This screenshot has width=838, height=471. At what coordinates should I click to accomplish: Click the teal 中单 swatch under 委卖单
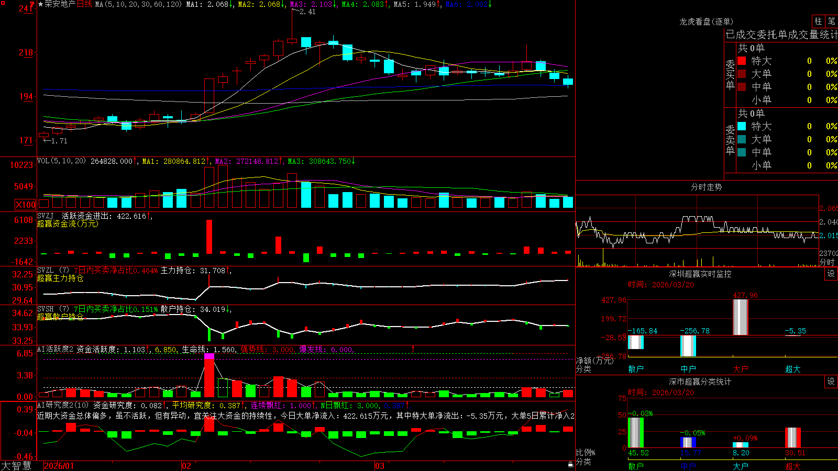pos(742,152)
